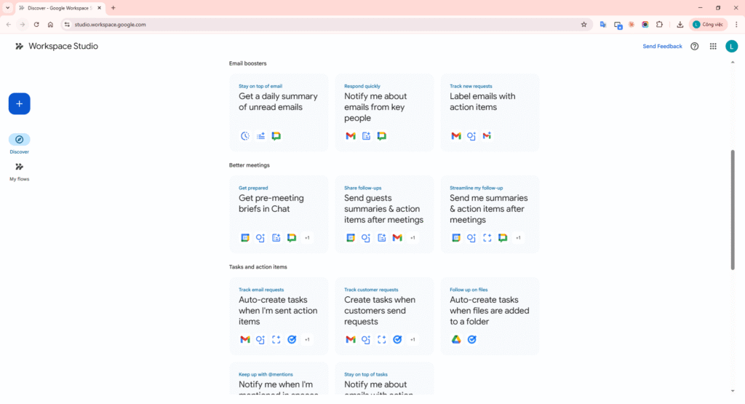Bookmark this page with the star icon
The width and height of the screenshot is (745, 404).
pos(583,24)
